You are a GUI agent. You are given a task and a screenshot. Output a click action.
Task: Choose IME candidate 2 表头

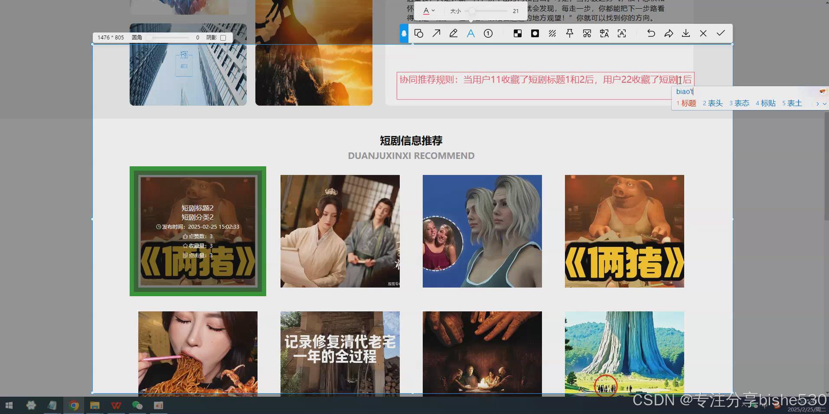click(713, 103)
